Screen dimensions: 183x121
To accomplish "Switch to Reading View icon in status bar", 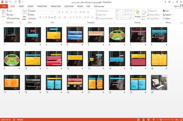I will click(149, 119).
